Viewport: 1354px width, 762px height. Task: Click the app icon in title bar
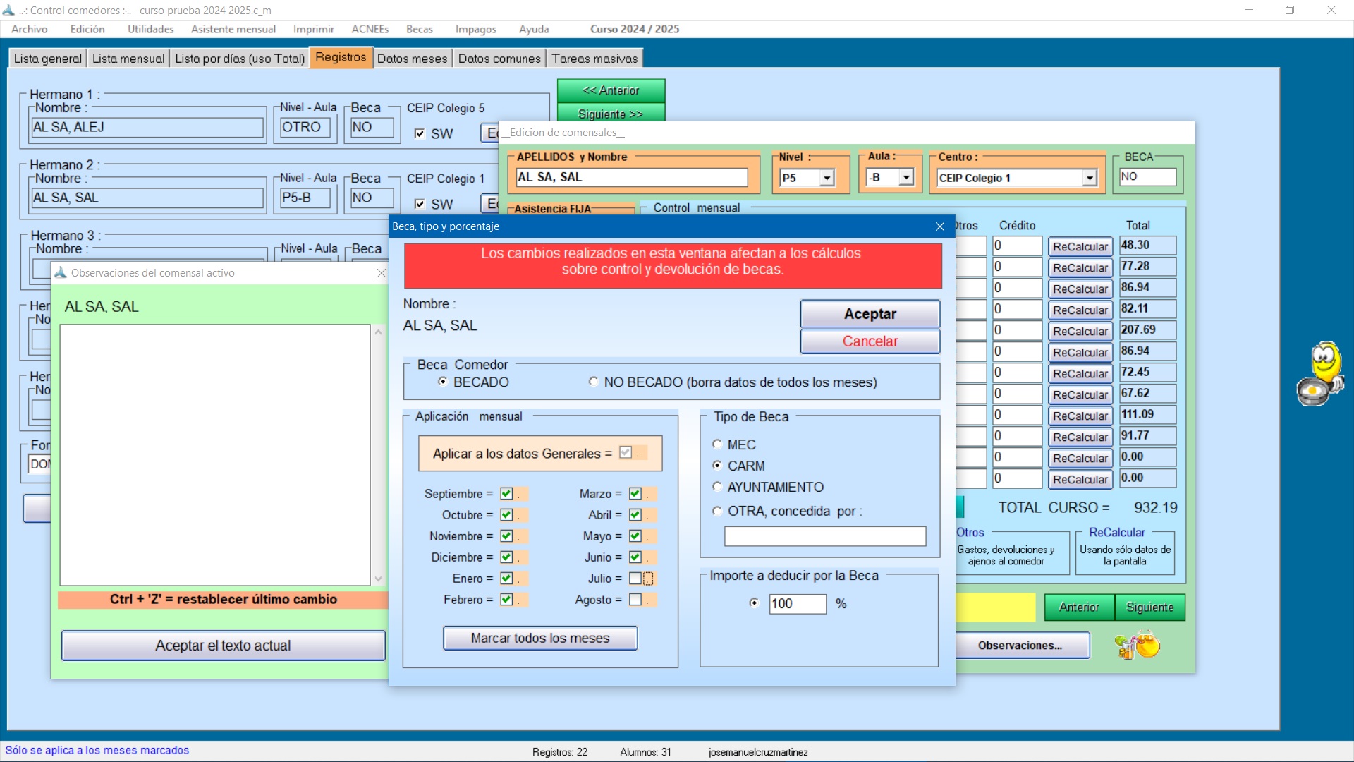click(x=8, y=10)
